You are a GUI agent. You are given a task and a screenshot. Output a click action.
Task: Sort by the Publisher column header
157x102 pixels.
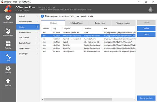click(93, 28)
